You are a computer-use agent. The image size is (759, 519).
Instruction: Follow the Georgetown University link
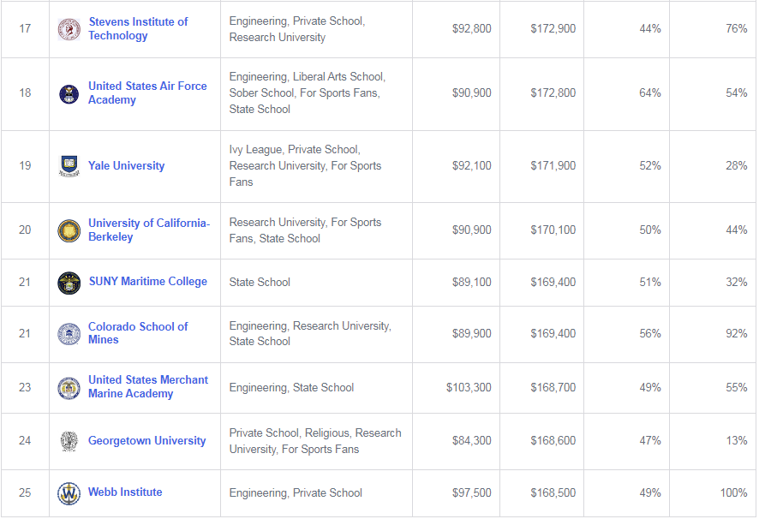point(146,440)
